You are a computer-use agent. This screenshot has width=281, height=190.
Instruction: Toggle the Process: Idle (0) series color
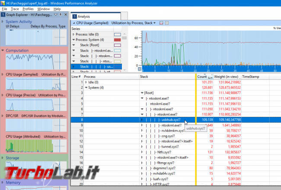point(118,35)
